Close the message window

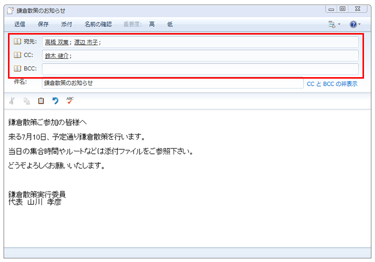tap(357, 9)
